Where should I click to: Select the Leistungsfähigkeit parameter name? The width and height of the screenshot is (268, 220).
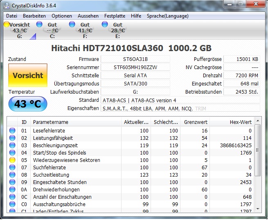[53, 138]
